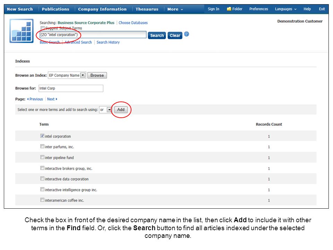Click Demonstration Customer label

click(300, 21)
